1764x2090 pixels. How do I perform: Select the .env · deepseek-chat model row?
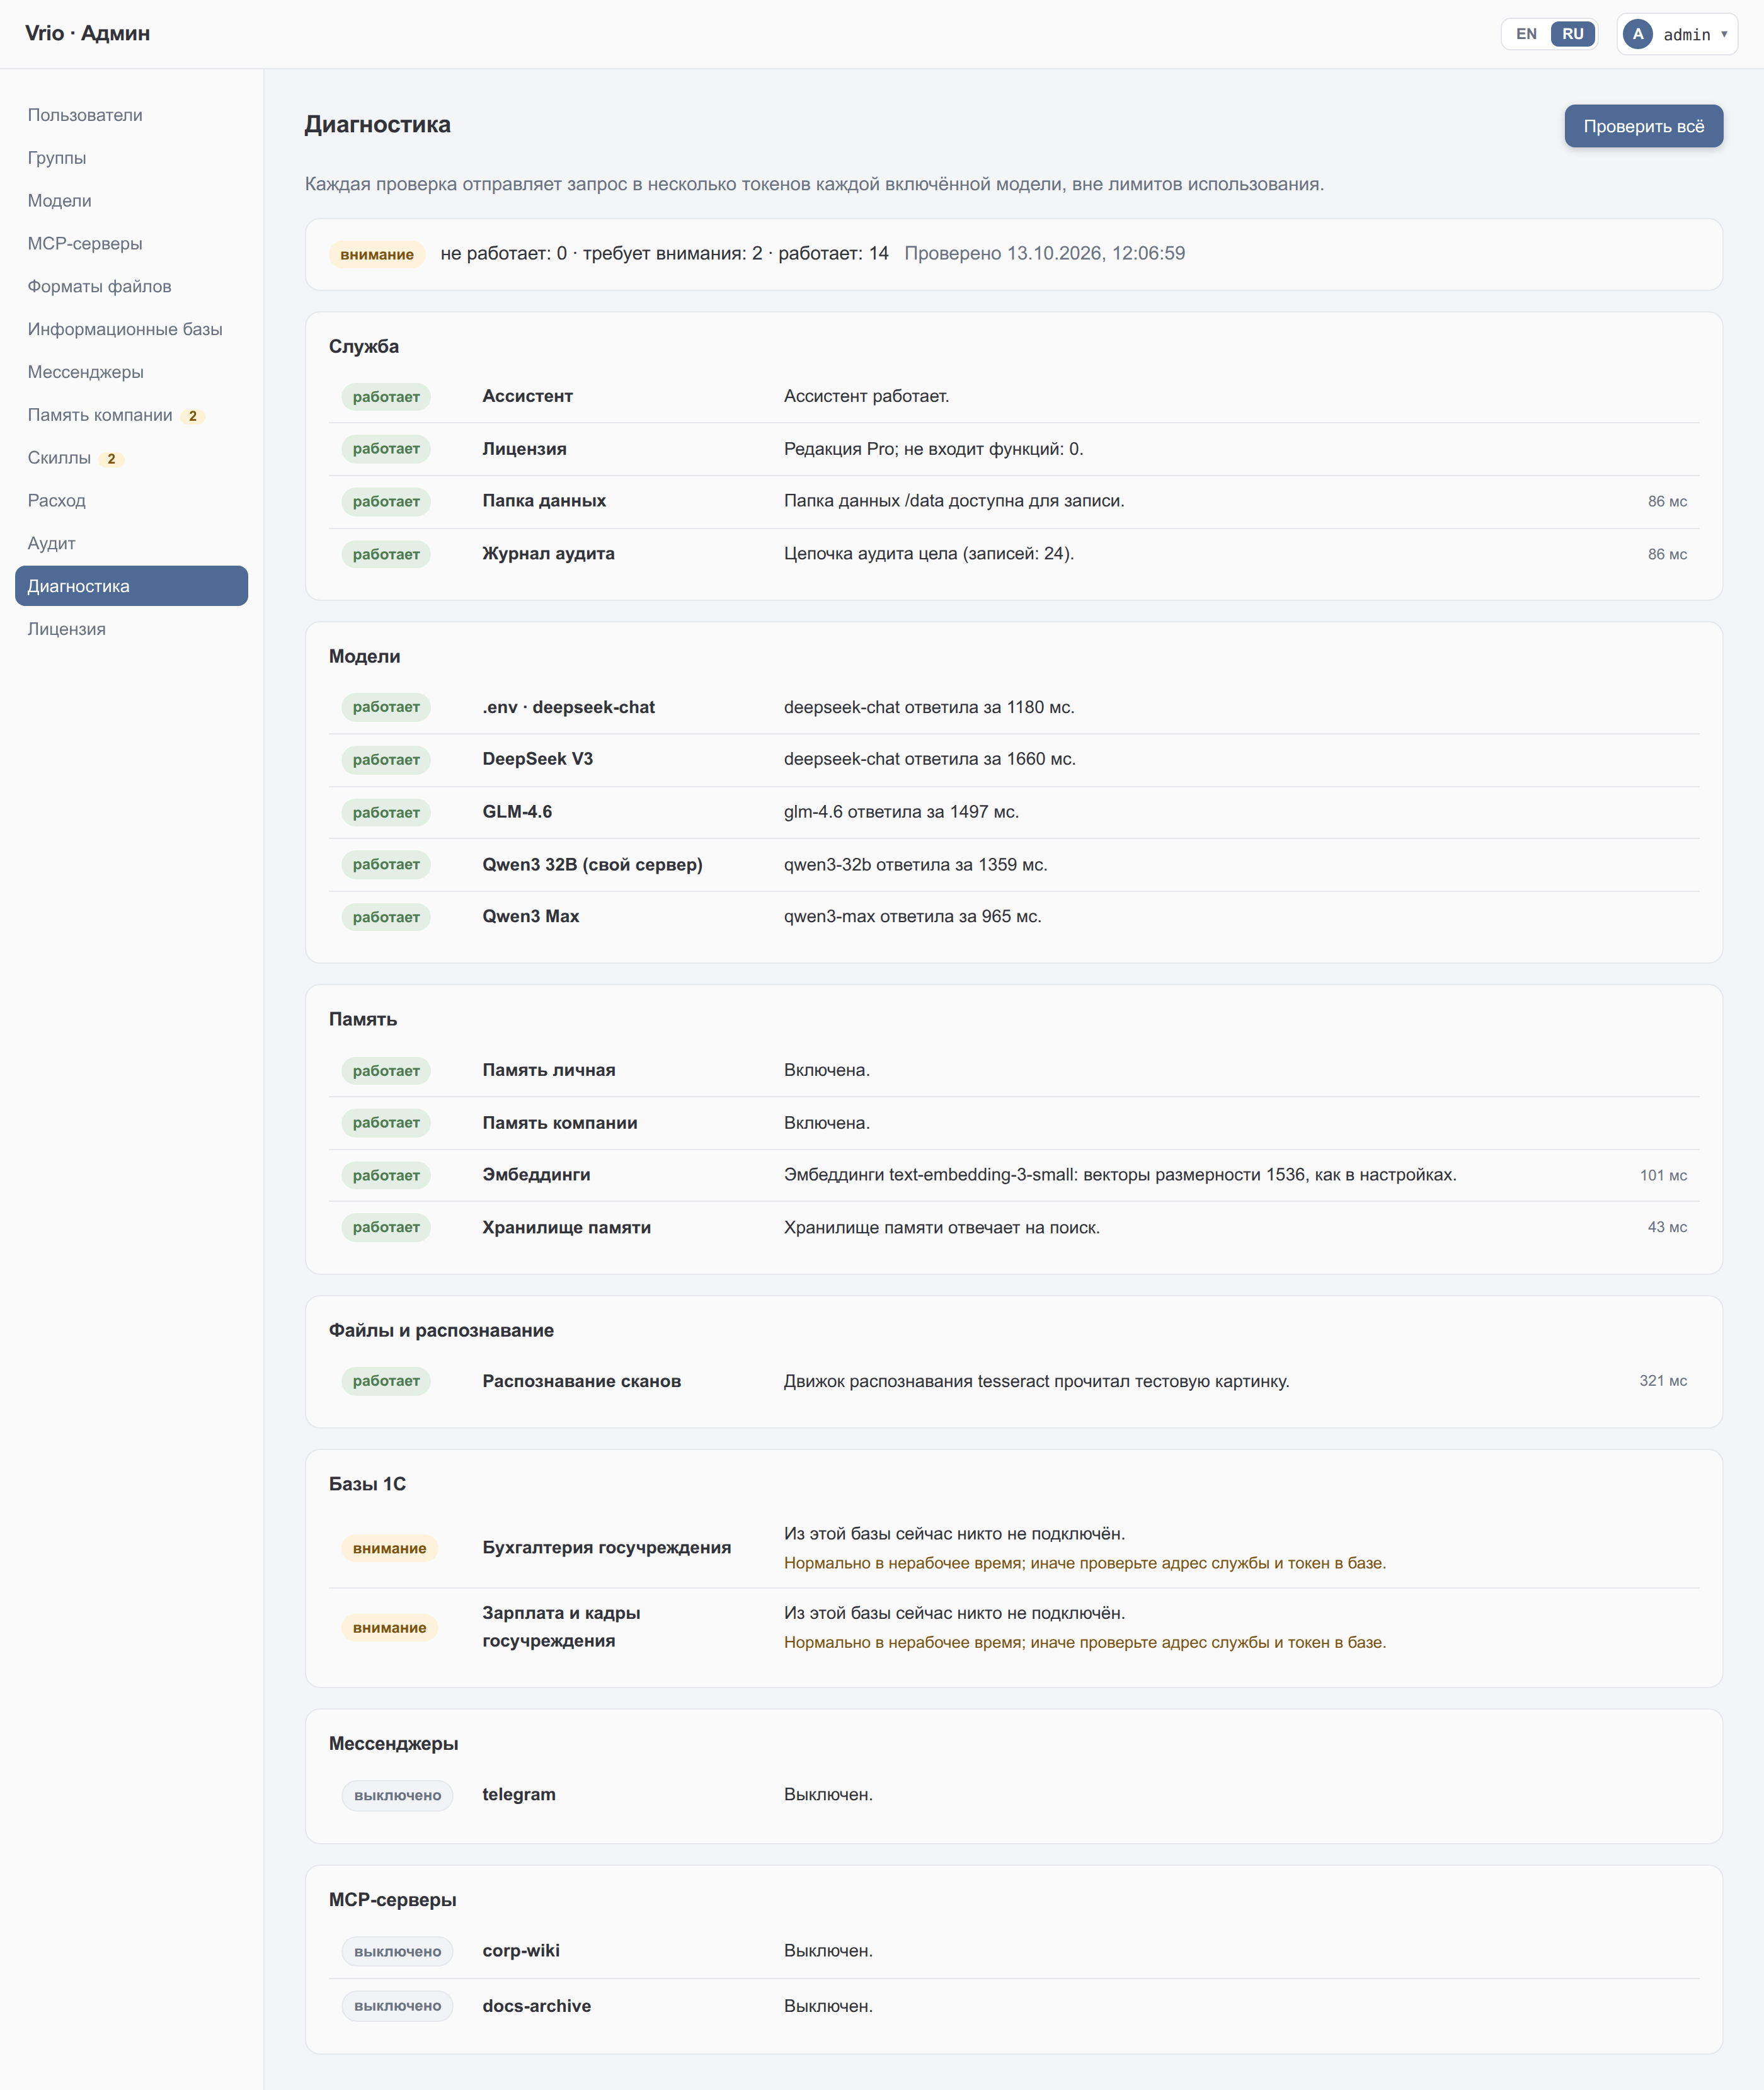pos(1014,707)
